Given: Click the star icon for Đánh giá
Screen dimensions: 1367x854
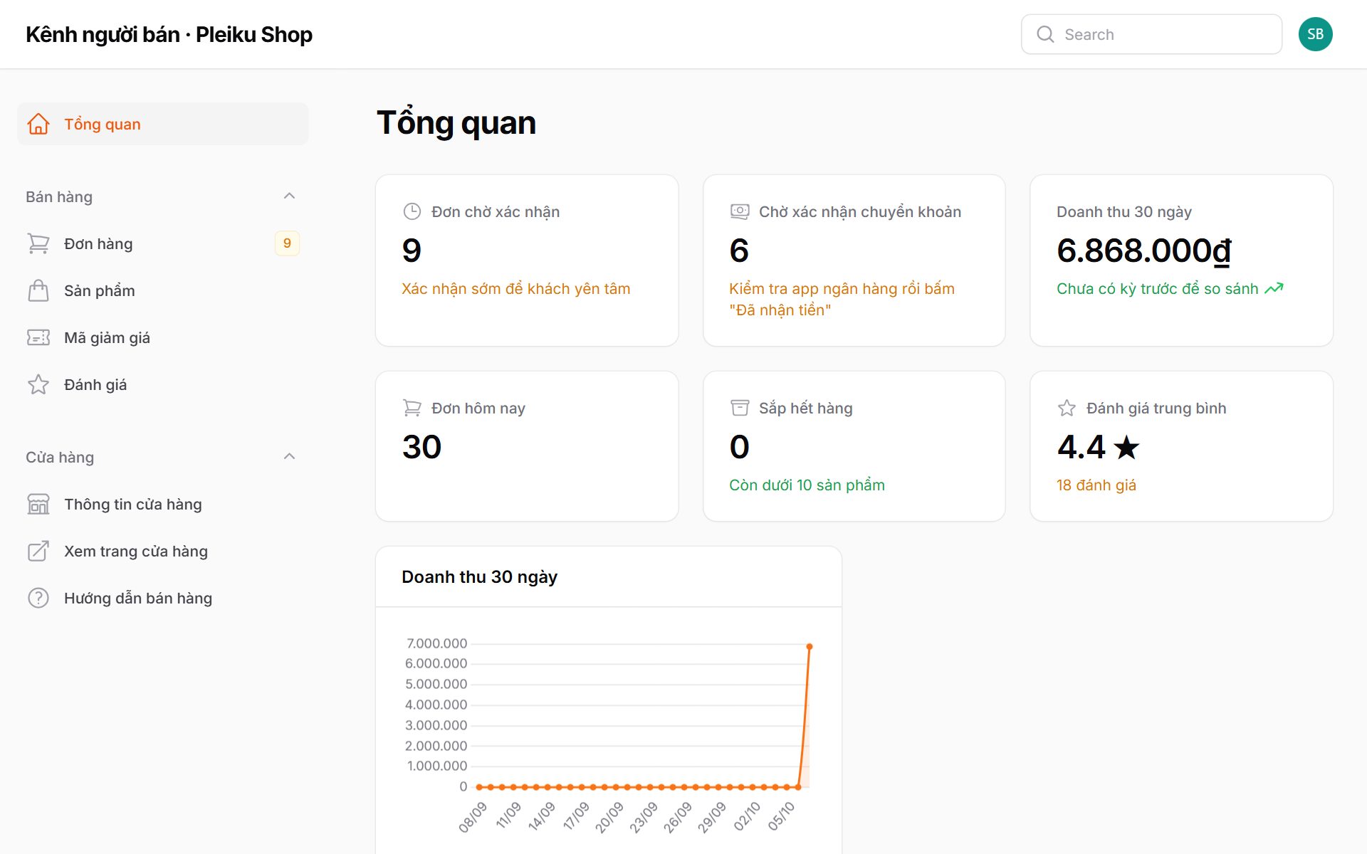Looking at the screenshot, I should click(38, 384).
